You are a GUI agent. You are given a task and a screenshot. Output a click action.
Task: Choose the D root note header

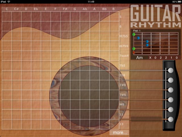tap(26, 9)
